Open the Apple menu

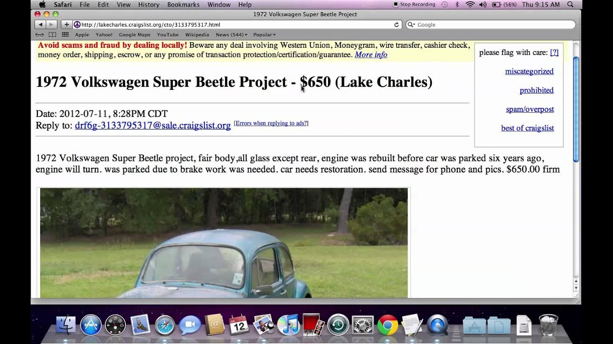[42, 5]
